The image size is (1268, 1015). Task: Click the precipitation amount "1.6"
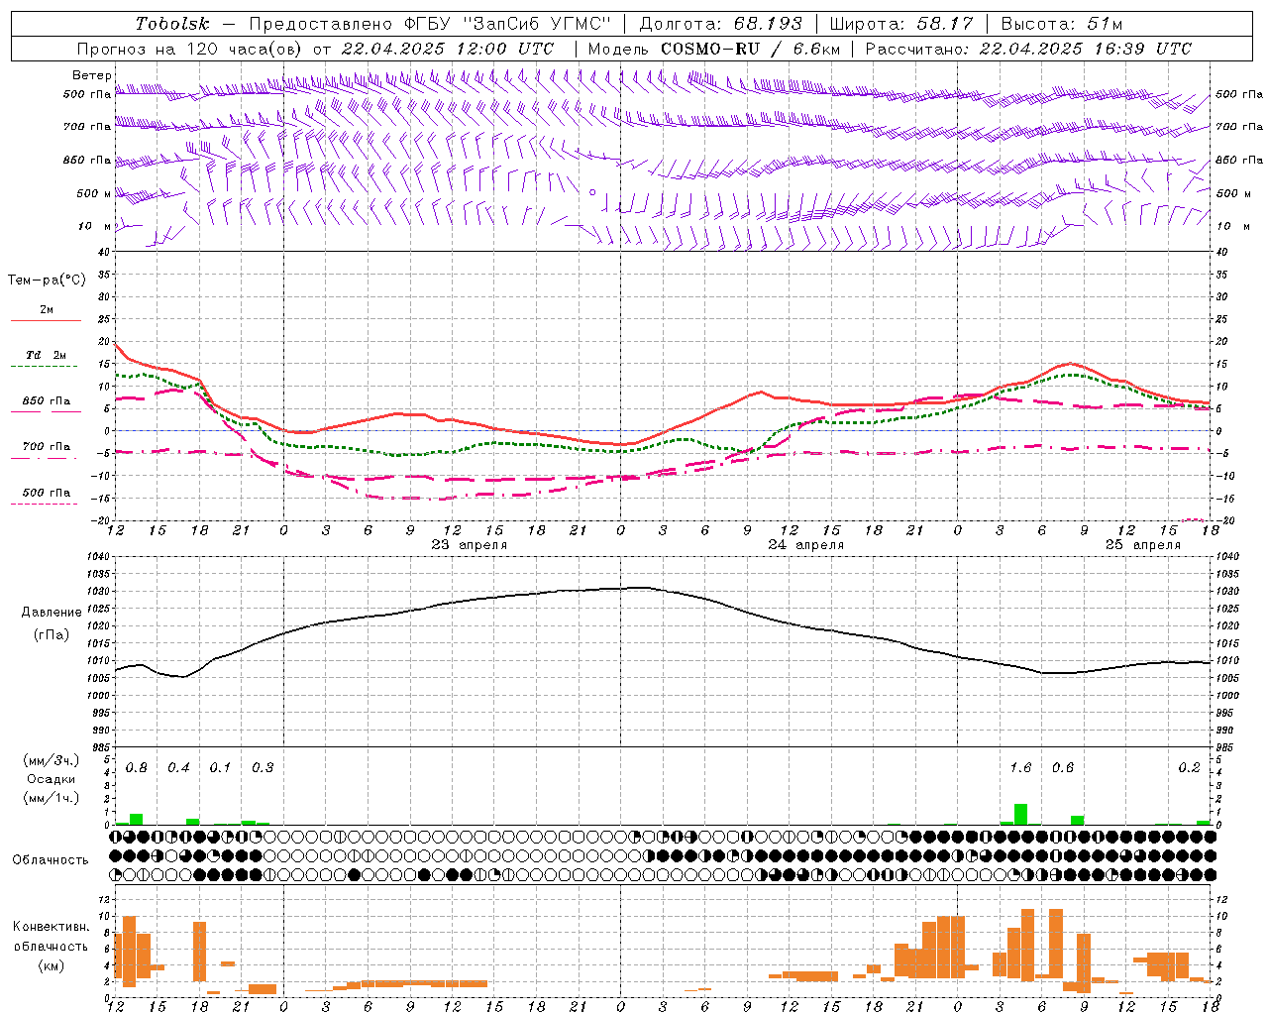1020,768
